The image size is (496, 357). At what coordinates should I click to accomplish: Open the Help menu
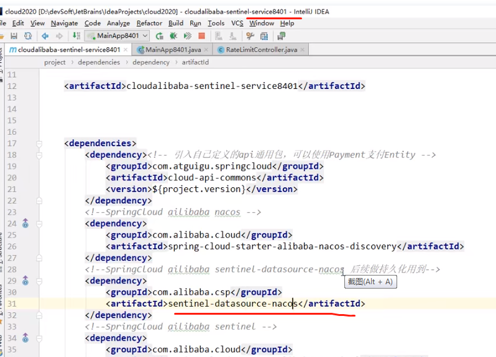click(x=287, y=23)
